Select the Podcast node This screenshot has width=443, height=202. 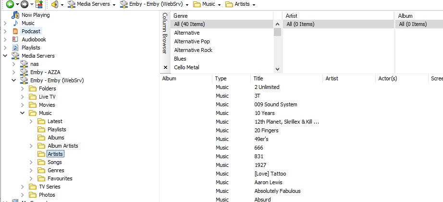[x=31, y=31]
